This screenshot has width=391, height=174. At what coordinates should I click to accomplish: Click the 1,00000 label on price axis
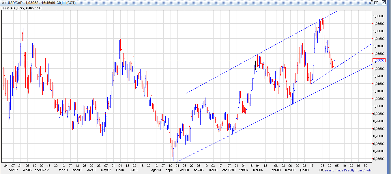[x=379, y=106]
